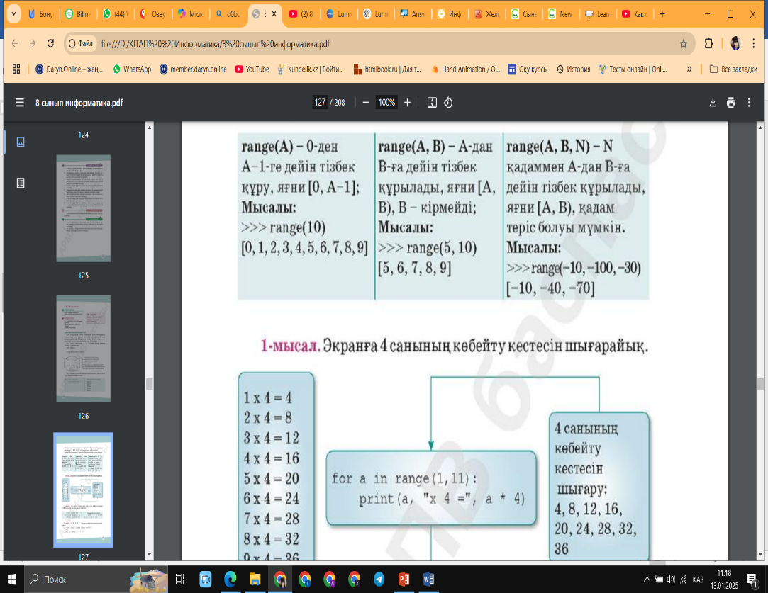Open PowerPoint from taskbar
The width and height of the screenshot is (768, 593).
(x=404, y=580)
